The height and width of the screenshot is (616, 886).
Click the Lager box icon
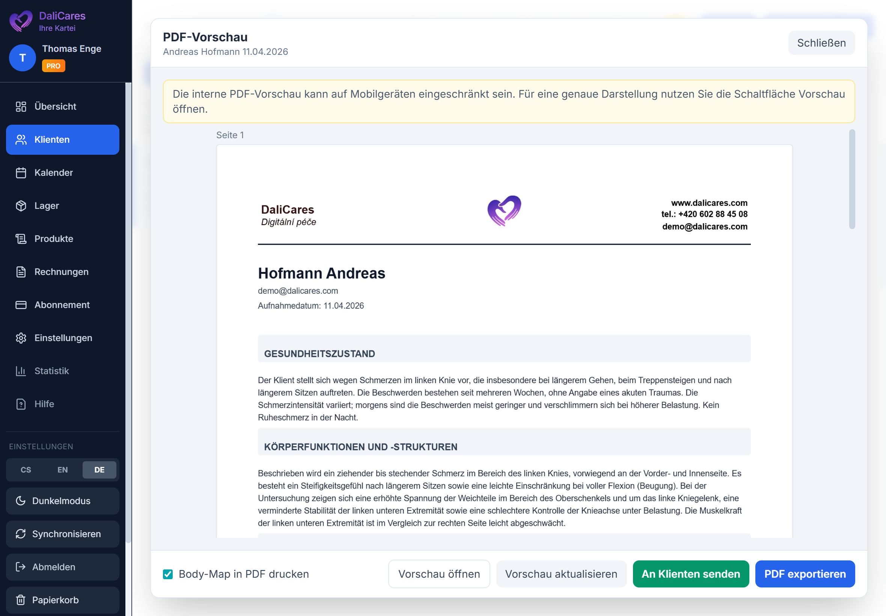tap(21, 206)
